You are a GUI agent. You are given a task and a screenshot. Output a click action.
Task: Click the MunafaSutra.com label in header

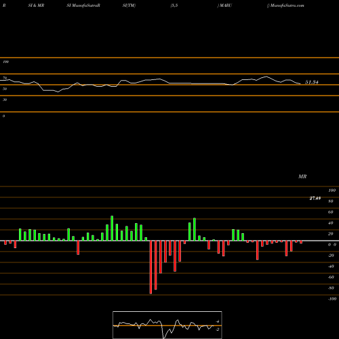[x=286, y=5]
